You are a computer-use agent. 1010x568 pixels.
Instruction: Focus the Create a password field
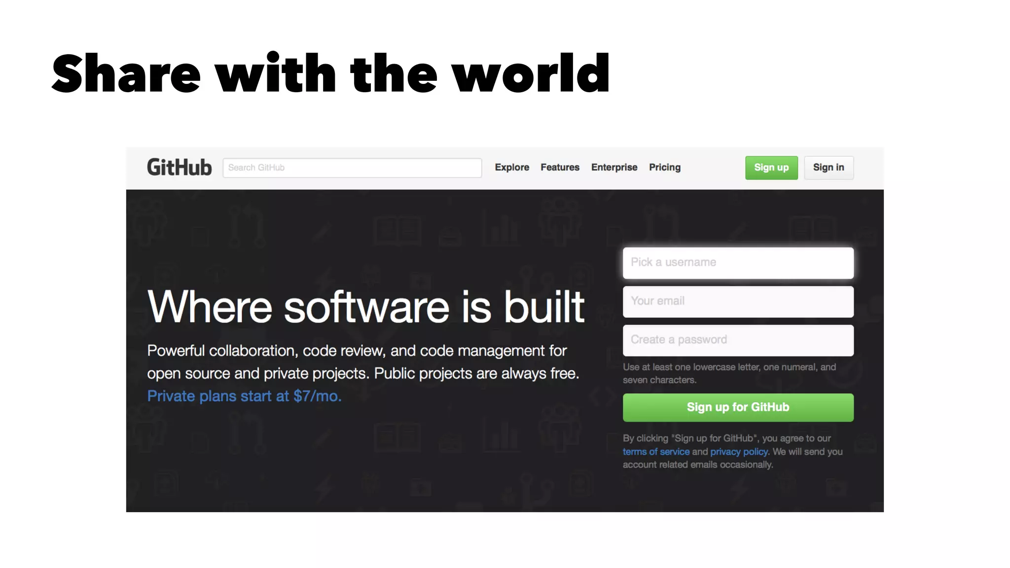pos(738,340)
